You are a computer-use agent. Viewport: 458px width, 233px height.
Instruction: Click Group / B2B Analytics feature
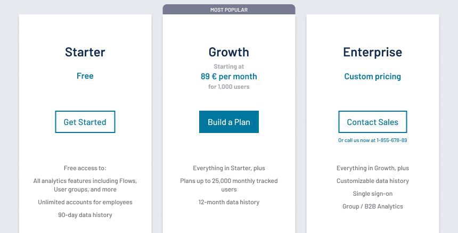click(372, 206)
